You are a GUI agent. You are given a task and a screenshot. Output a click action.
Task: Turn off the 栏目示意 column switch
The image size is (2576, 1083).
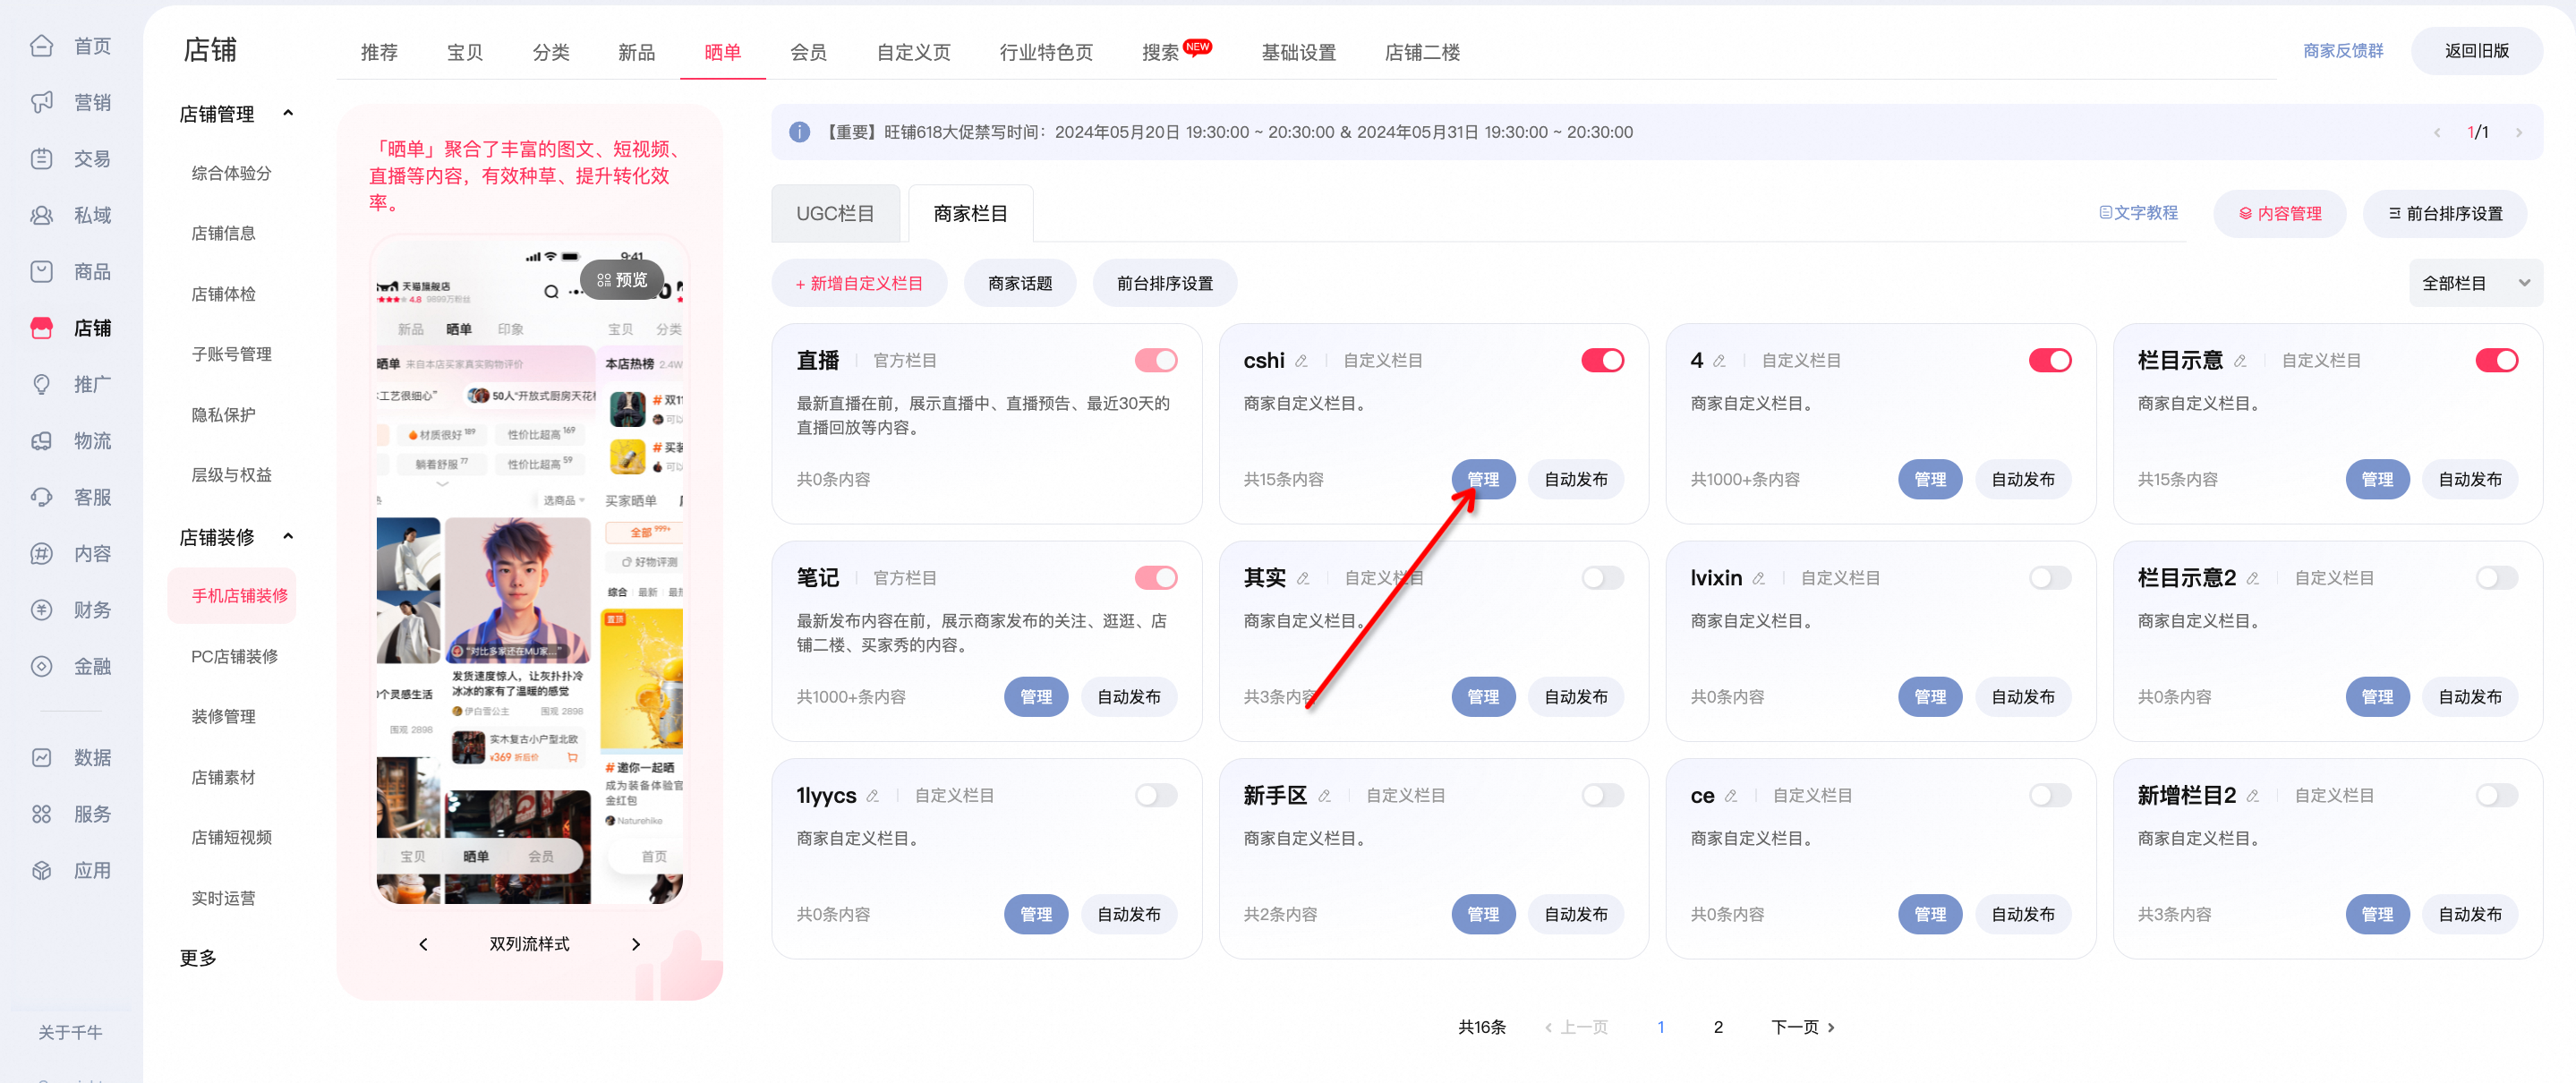pyautogui.click(x=2496, y=360)
